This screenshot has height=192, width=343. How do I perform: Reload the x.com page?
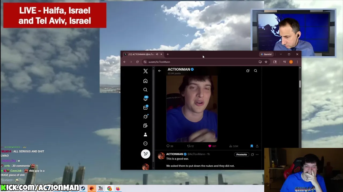137,62
